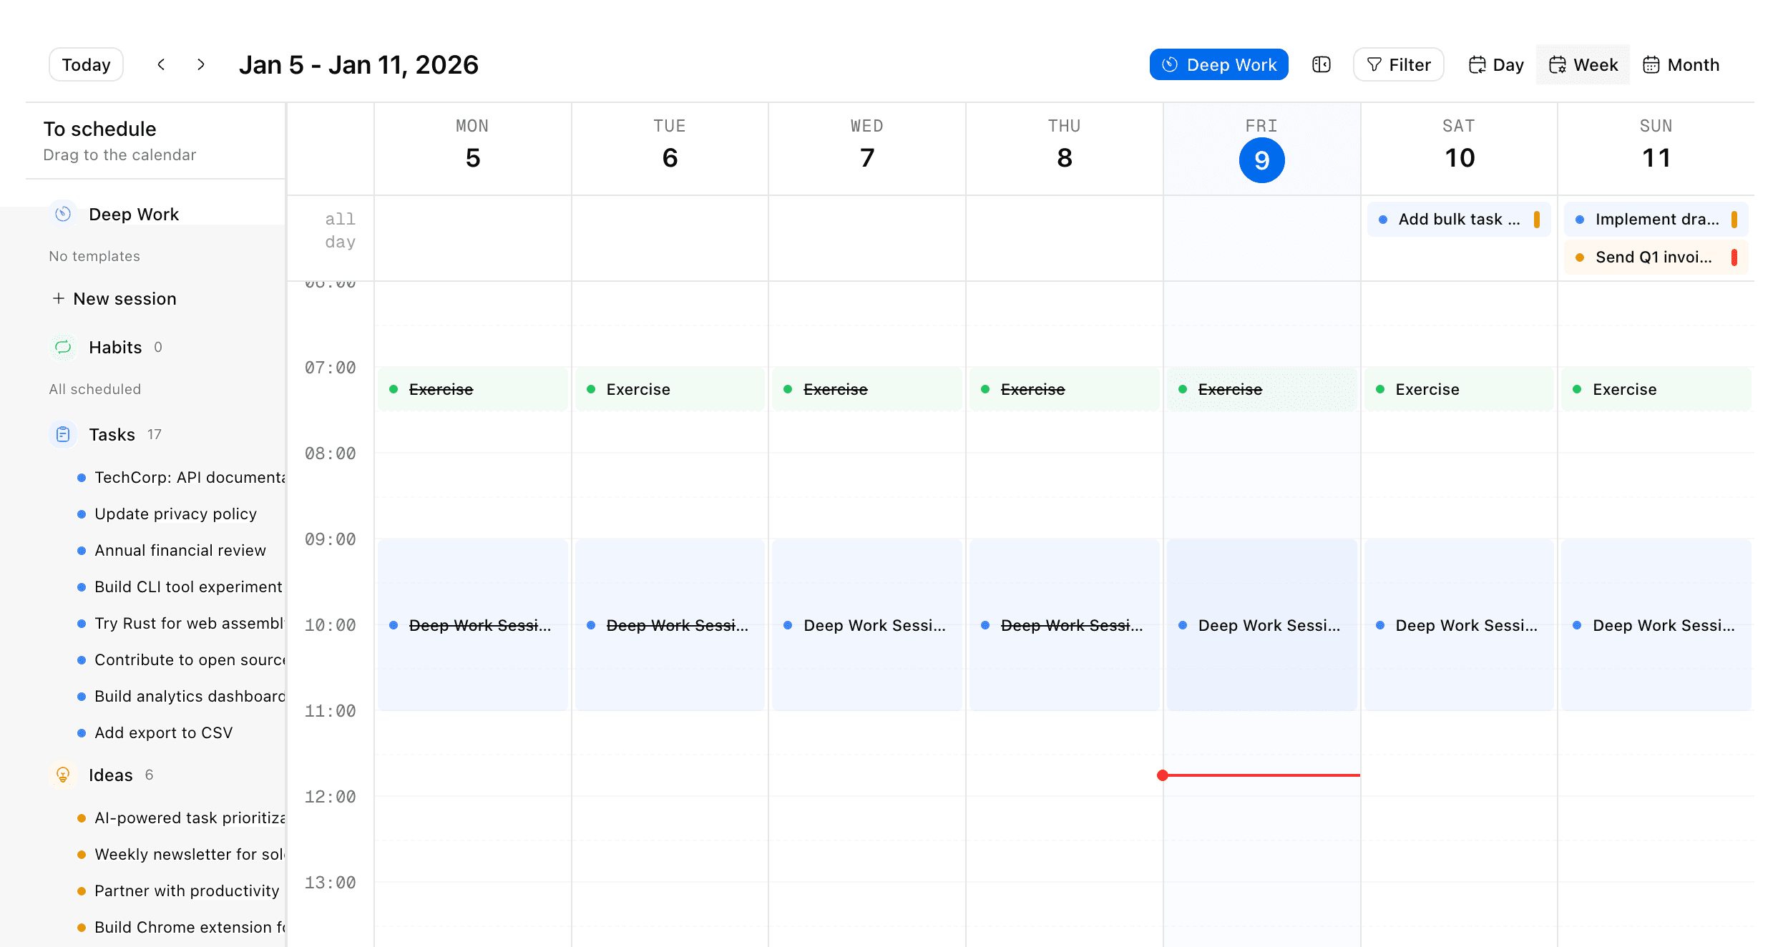Mark Tuesday's Exercise habit as complete
Viewport: 1783px width, 947px height.
(x=591, y=389)
